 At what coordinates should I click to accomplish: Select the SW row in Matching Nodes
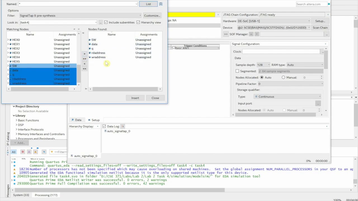pyautogui.click(x=41, y=66)
